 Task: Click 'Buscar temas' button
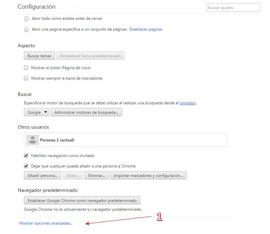click(x=39, y=56)
